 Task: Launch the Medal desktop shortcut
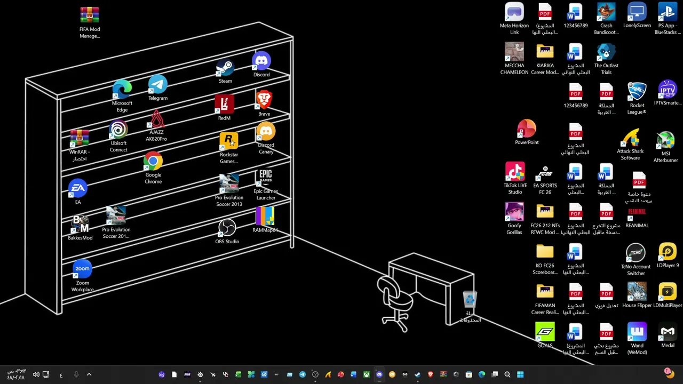[x=668, y=336]
